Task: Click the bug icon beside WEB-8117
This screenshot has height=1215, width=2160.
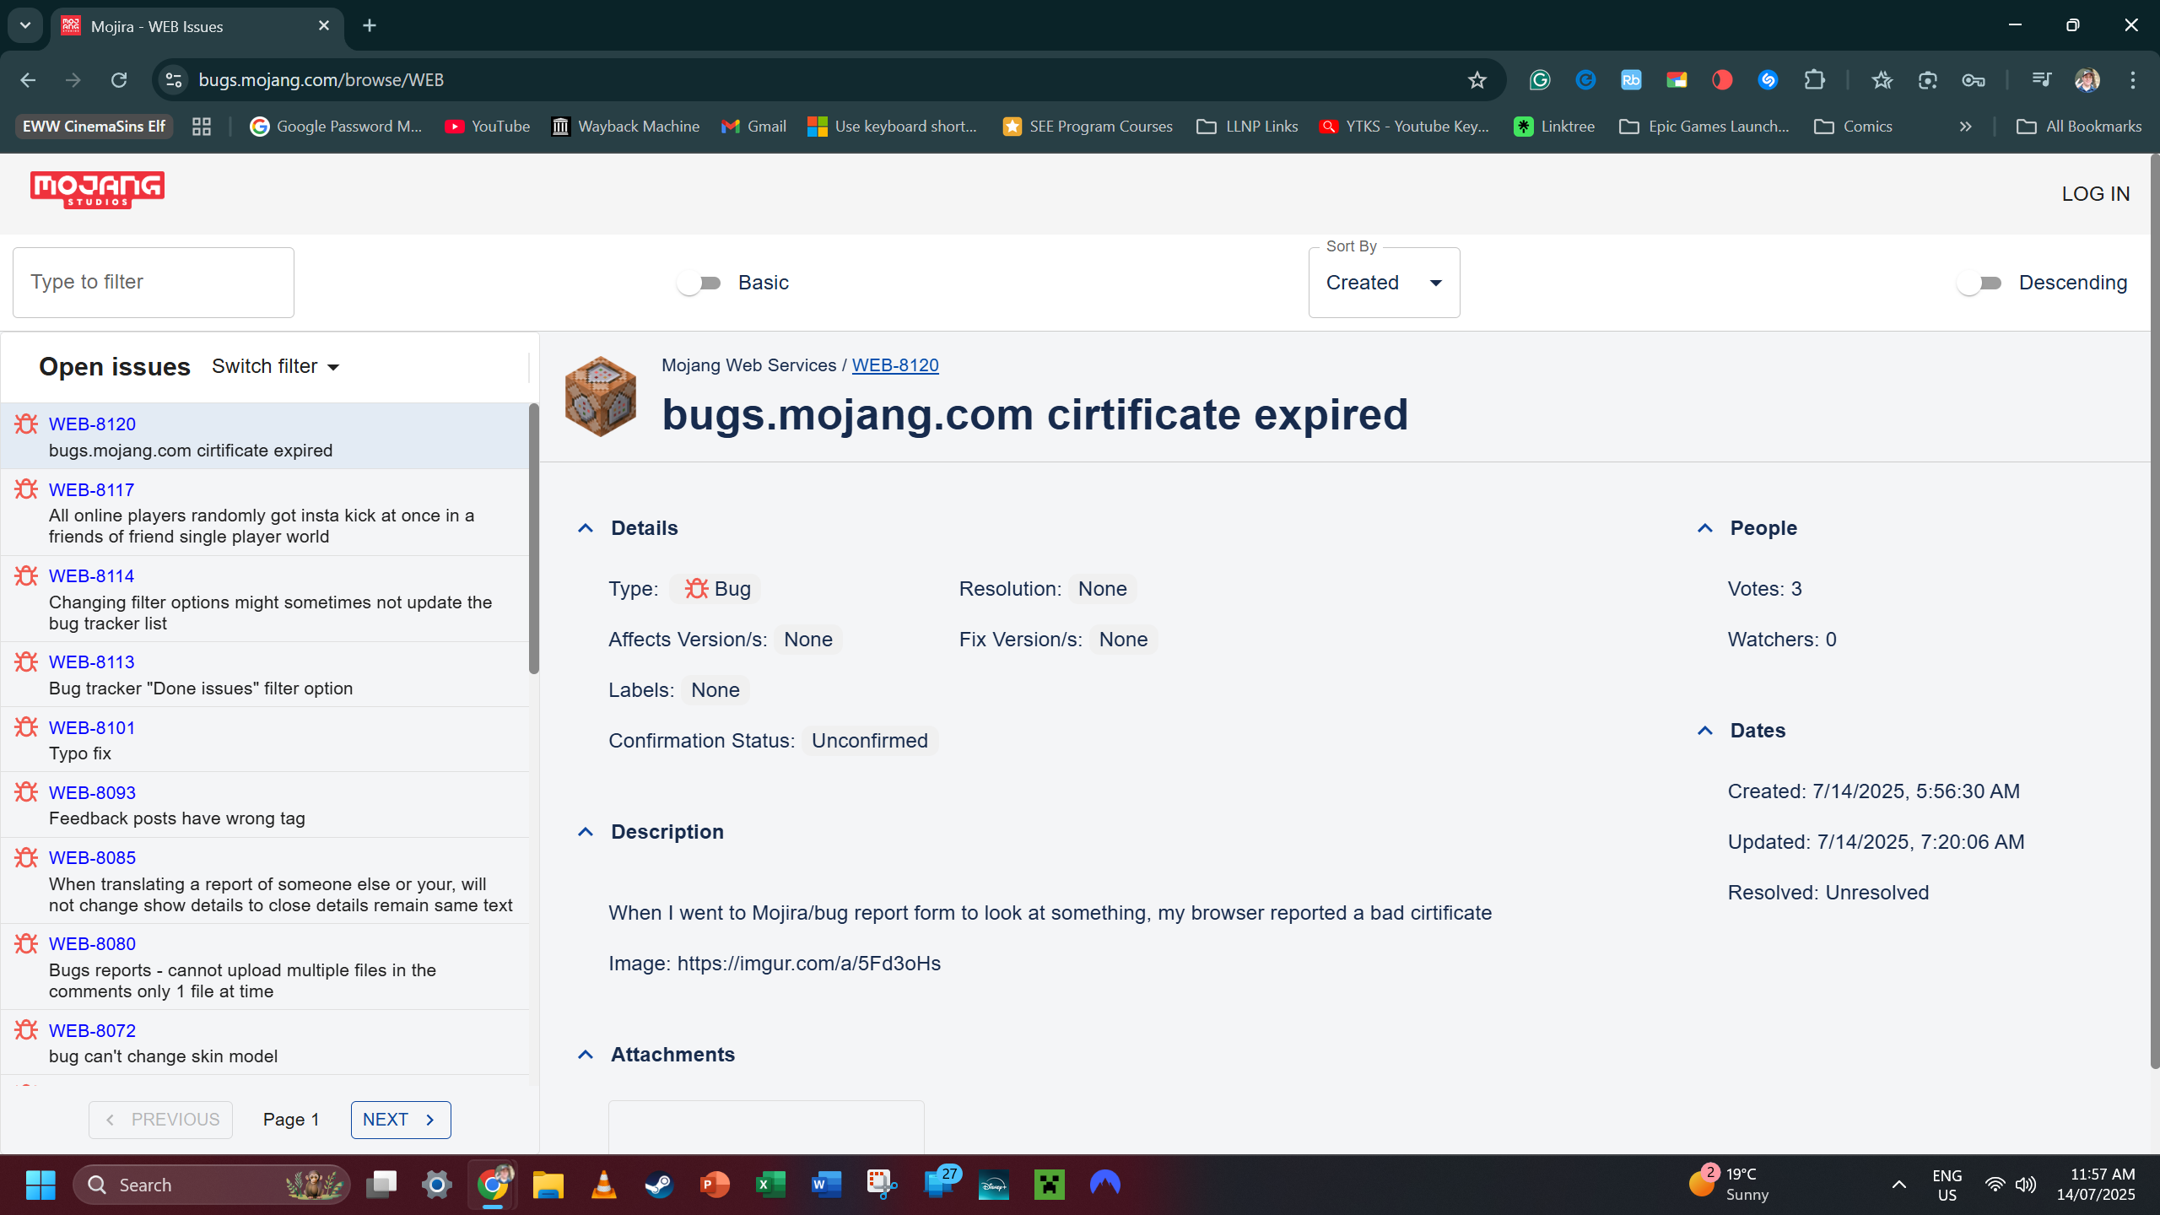Action: [x=26, y=489]
